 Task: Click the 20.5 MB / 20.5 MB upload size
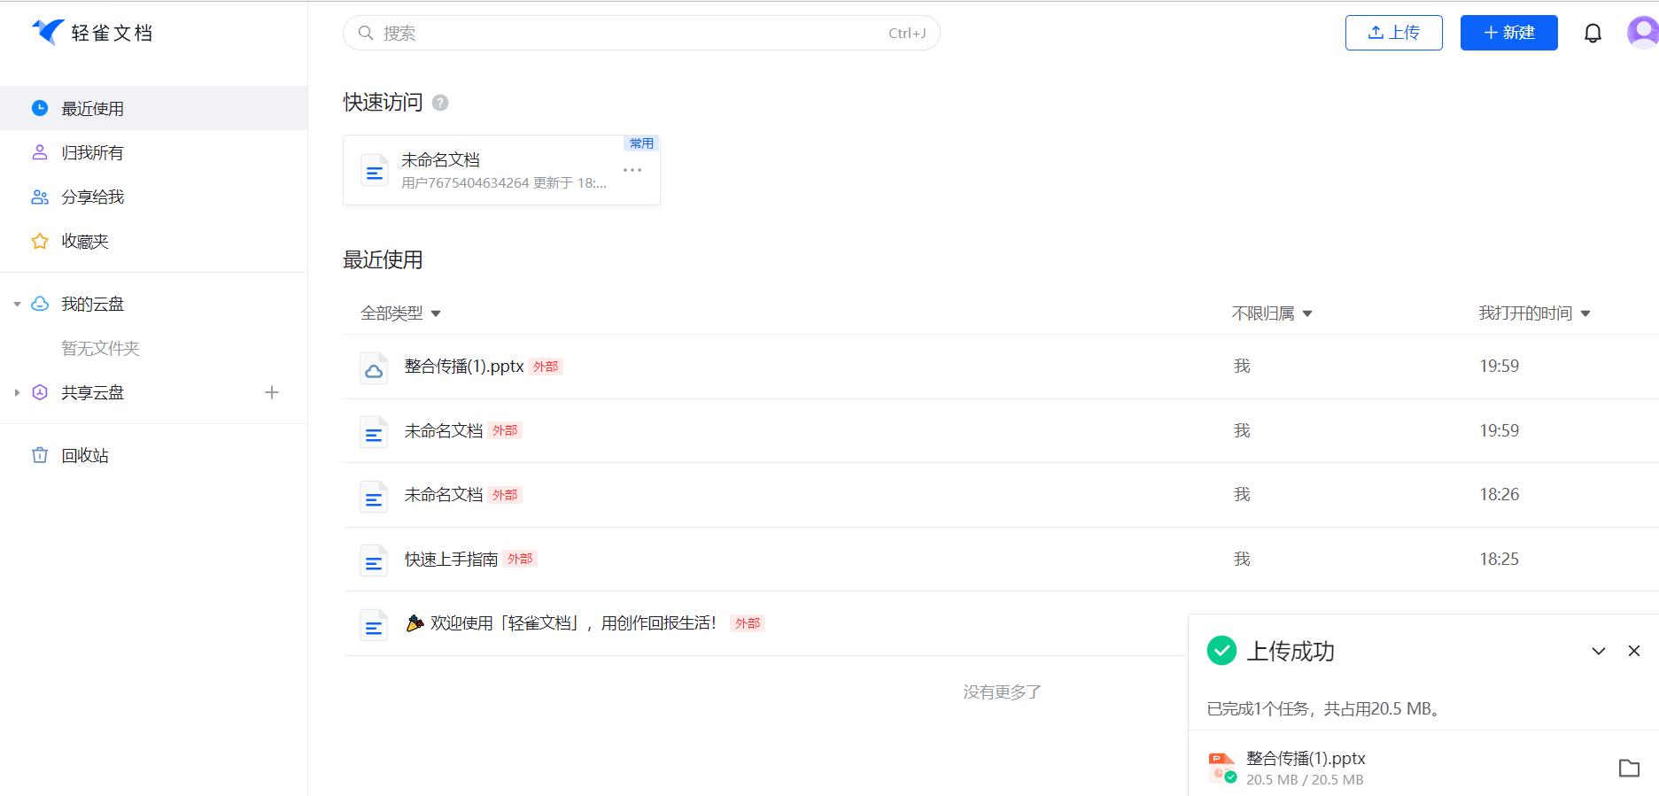(1305, 780)
